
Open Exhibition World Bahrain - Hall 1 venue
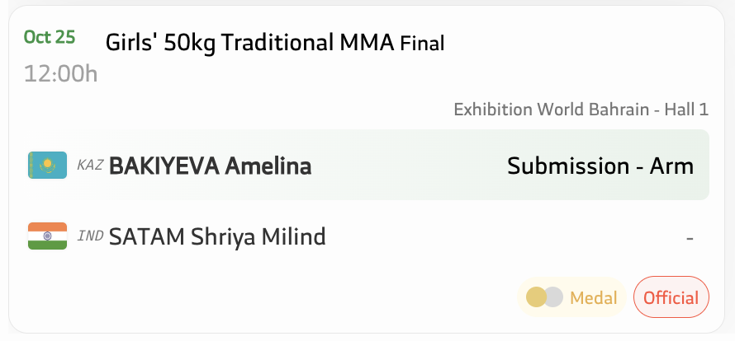[x=581, y=110]
